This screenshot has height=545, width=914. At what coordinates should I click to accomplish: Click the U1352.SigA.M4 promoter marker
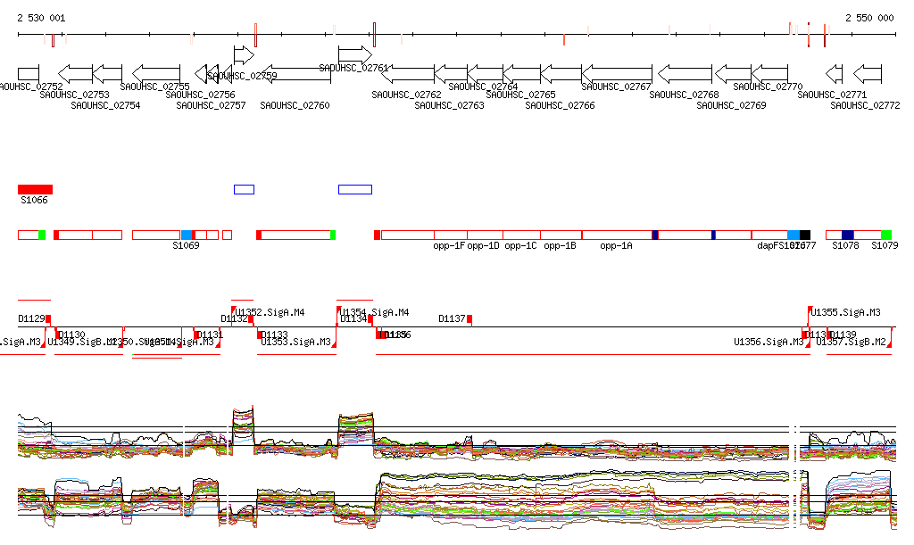234,310
